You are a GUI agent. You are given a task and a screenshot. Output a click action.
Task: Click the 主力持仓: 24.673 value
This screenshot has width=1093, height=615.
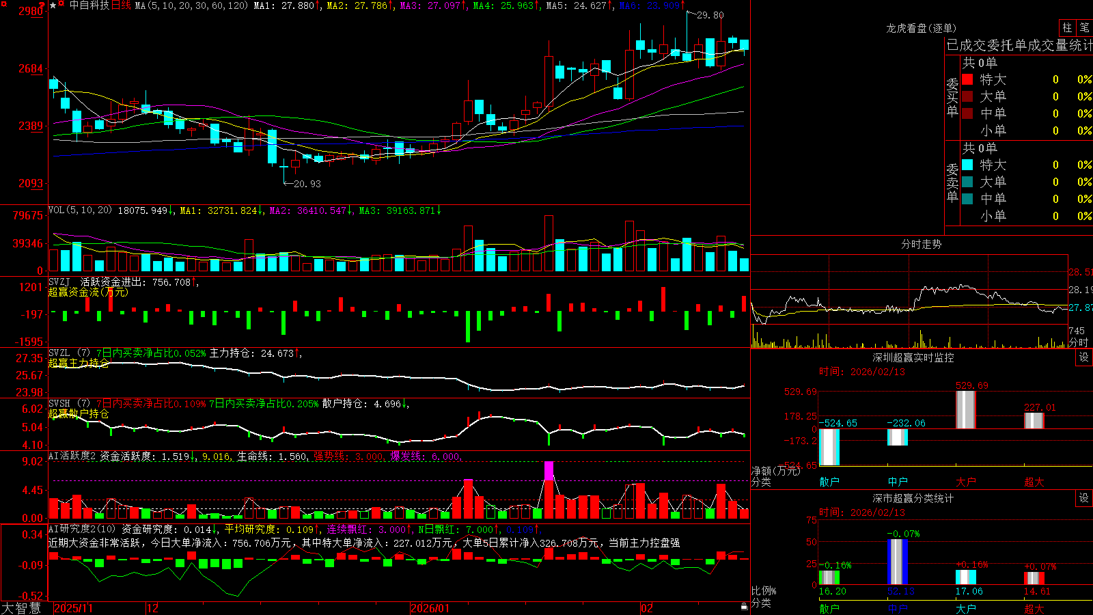[254, 353]
